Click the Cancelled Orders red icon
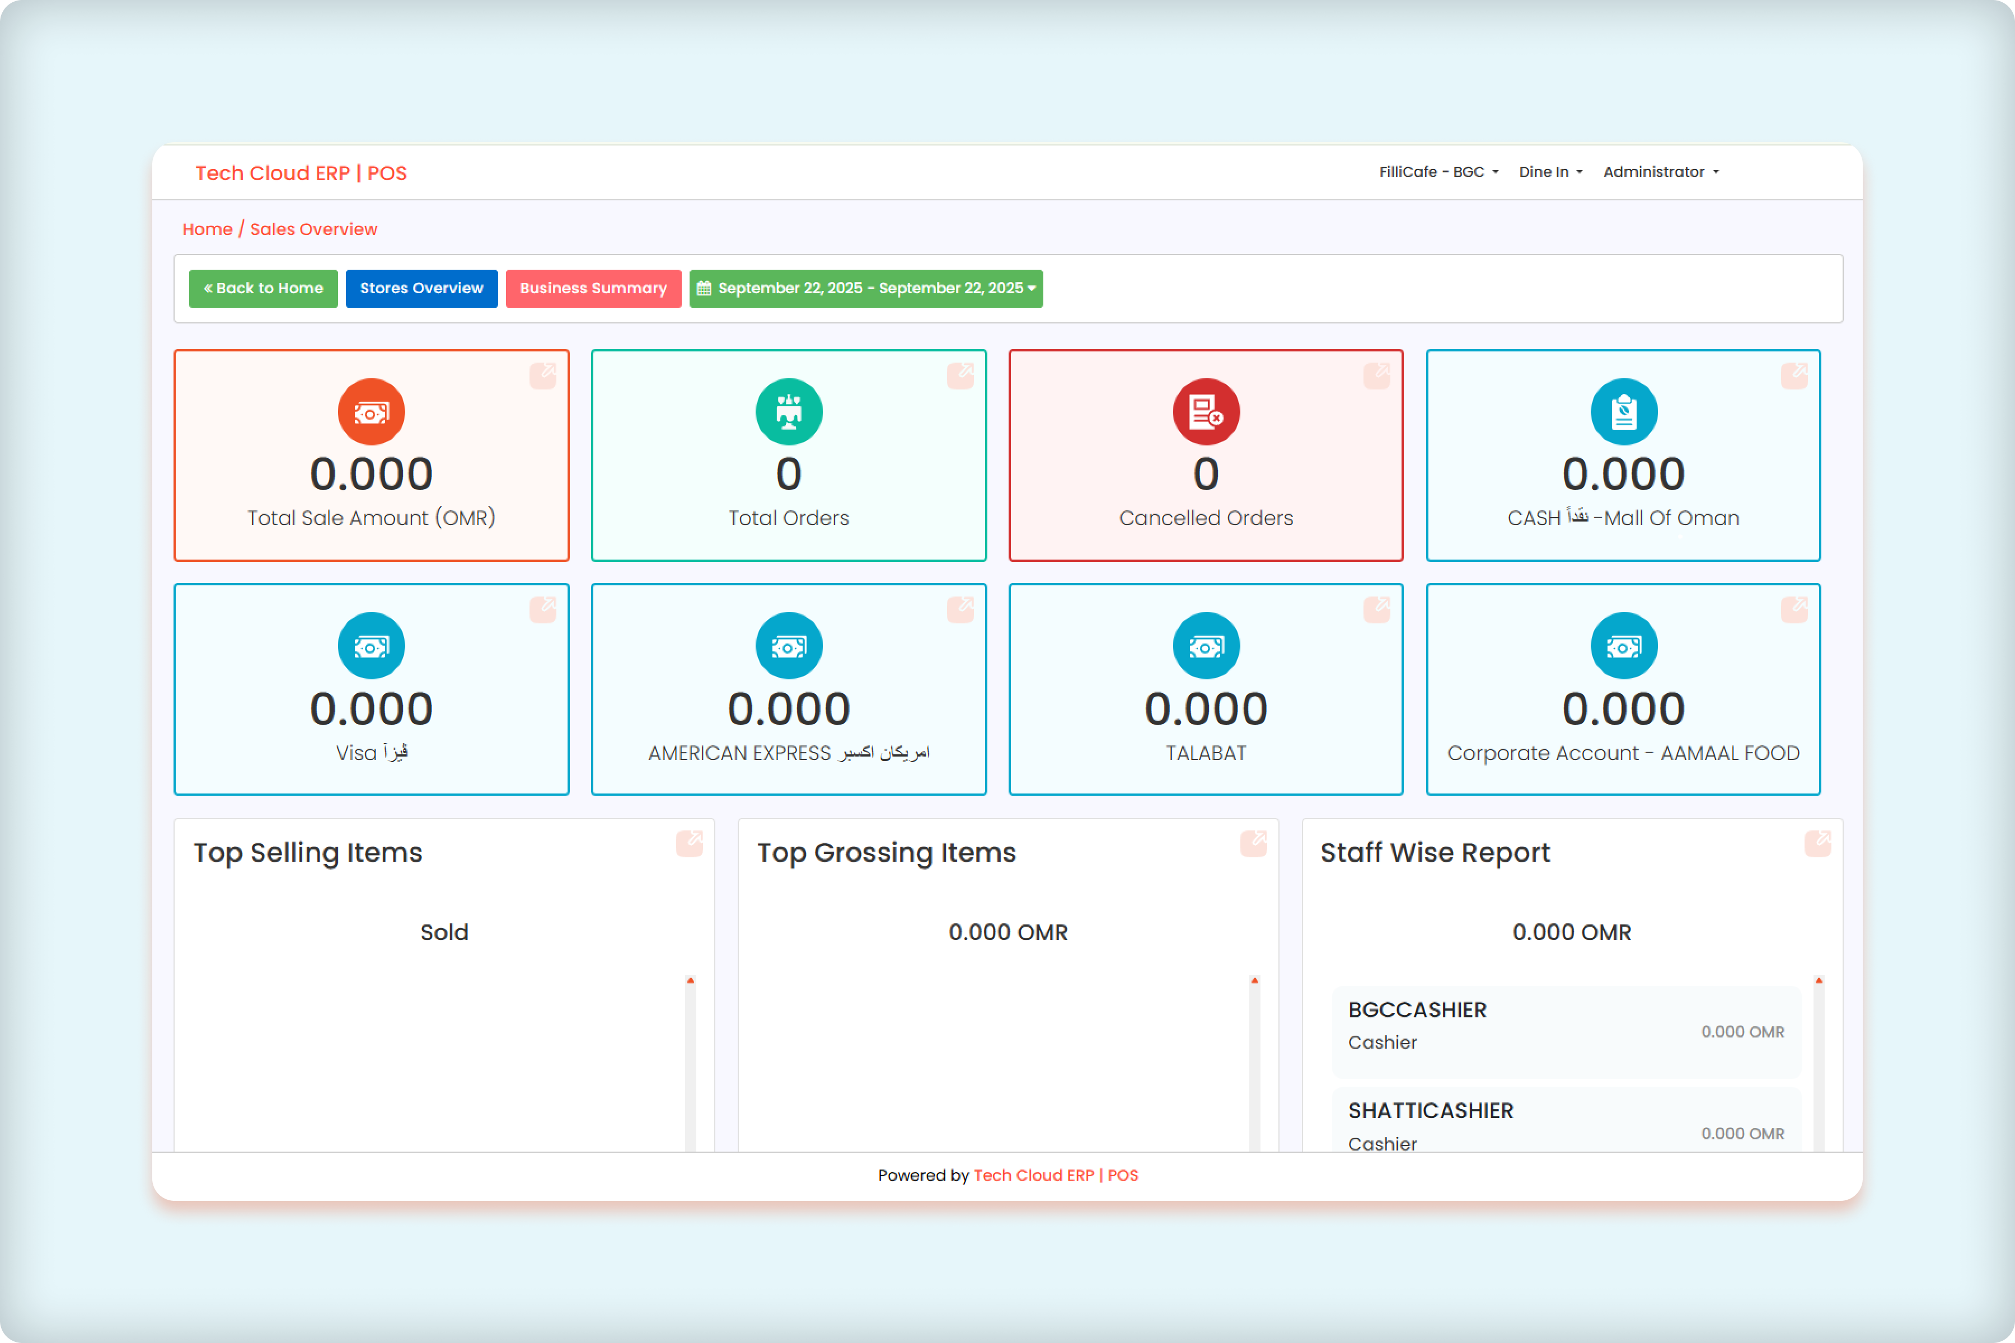This screenshot has width=2015, height=1343. 1206,412
